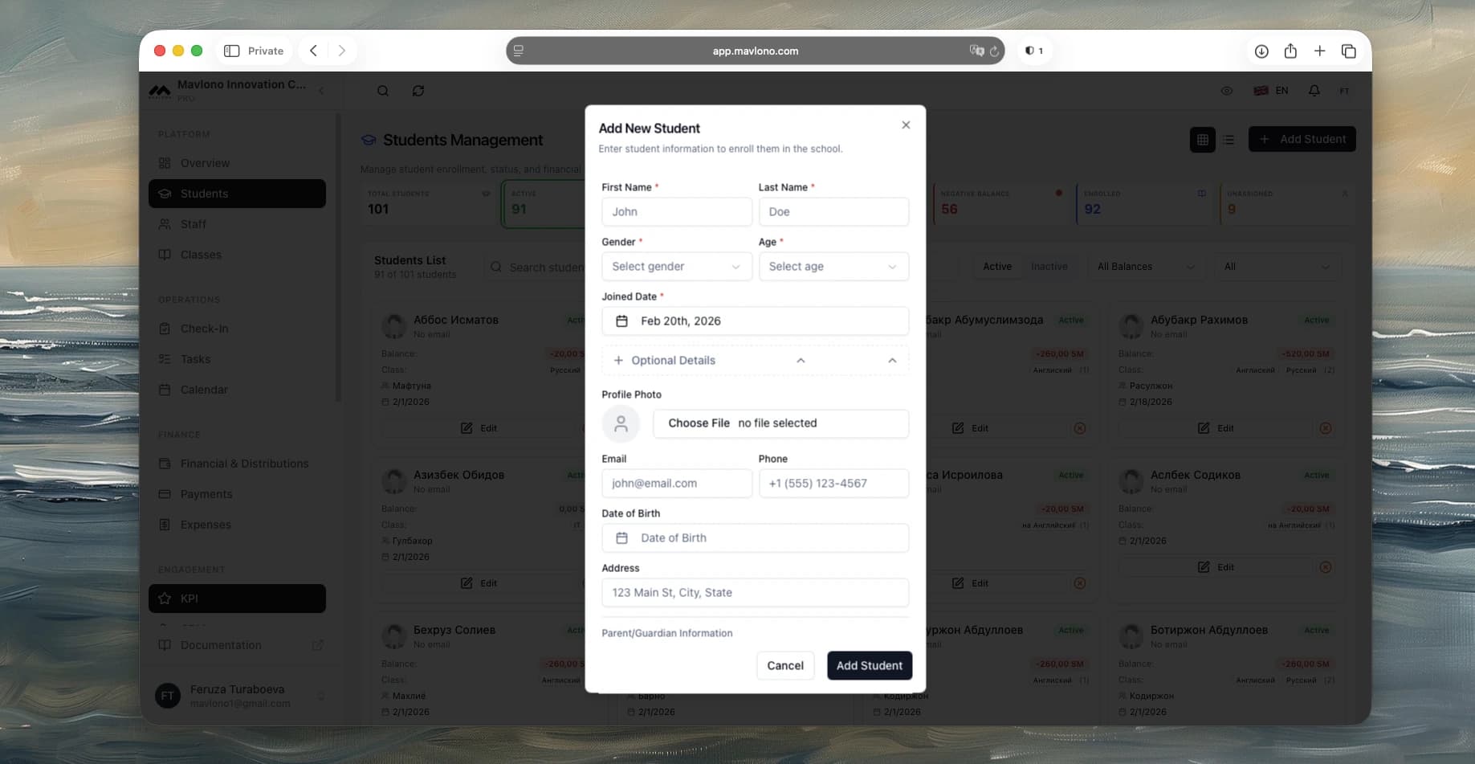Switch student filter to Inactive
Viewport: 1475px width, 764px height.
coord(1049,267)
